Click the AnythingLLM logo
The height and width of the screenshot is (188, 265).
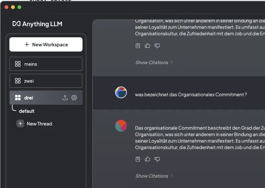[37, 24]
